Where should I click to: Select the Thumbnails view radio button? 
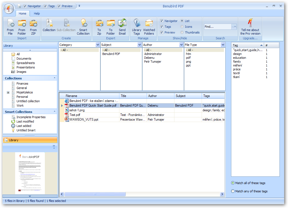182,32
